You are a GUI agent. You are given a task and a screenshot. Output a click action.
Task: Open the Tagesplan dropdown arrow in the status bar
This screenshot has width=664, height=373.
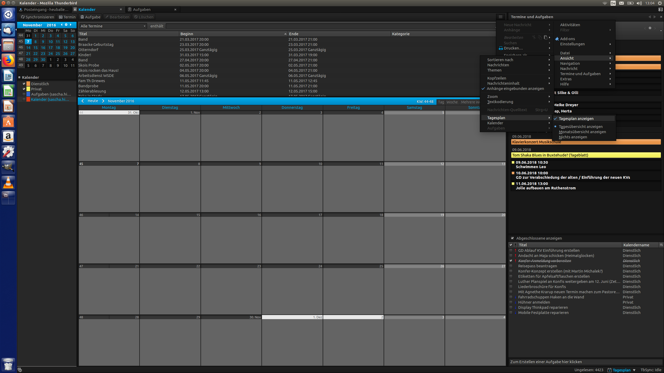tap(634, 370)
